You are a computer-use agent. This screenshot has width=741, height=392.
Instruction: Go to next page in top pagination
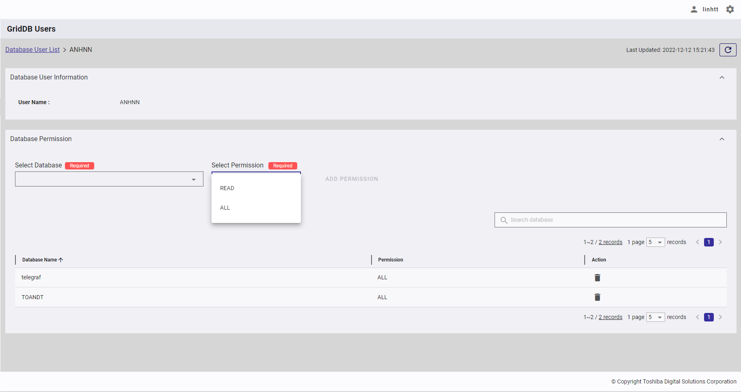(720, 242)
